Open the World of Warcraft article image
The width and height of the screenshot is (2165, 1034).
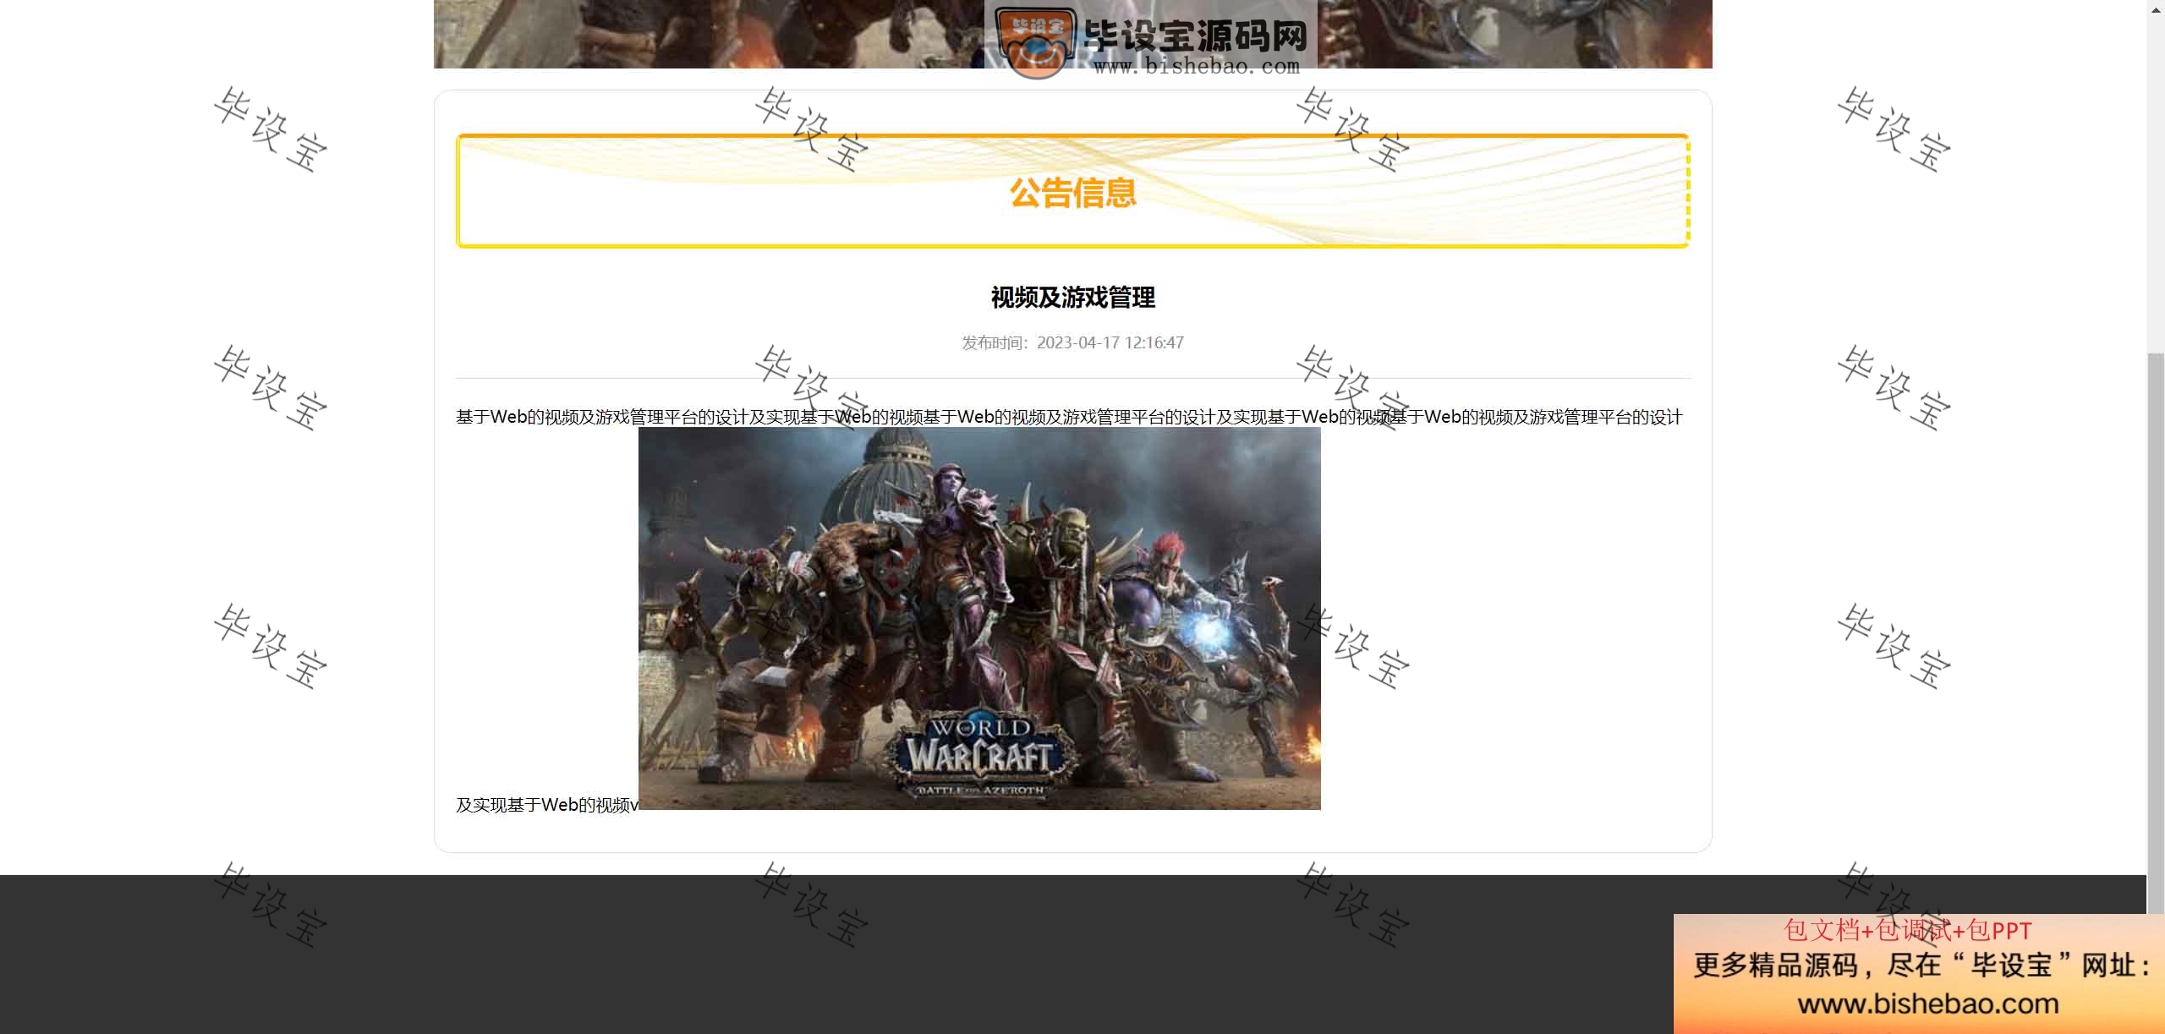pyautogui.click(x=979, y=618)
